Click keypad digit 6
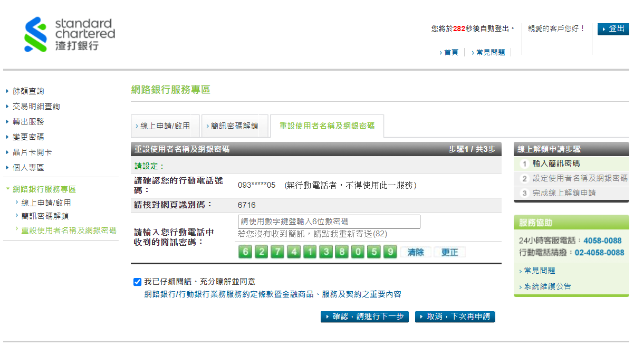634x355 pixels. [x=245, y=252]
